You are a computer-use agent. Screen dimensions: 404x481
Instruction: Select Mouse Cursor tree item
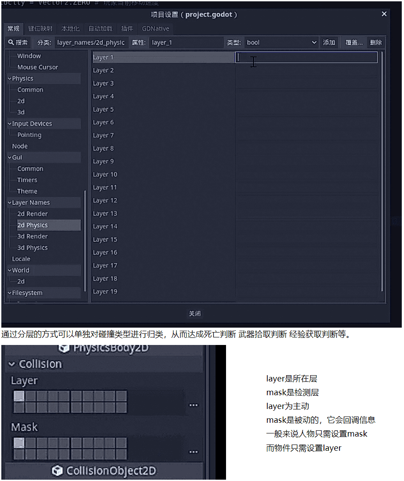point(37,67)
